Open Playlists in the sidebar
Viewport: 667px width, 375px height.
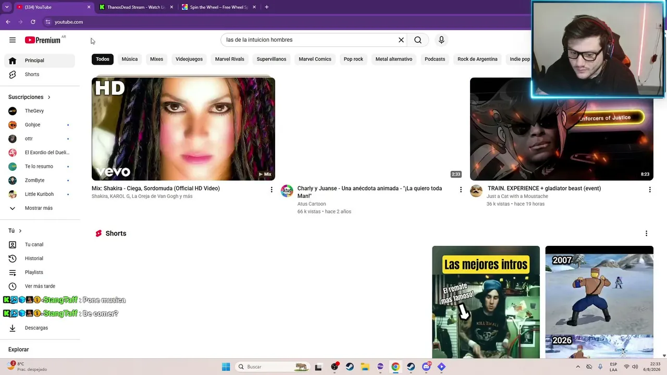pyautogui.click(x=40, y=272)
